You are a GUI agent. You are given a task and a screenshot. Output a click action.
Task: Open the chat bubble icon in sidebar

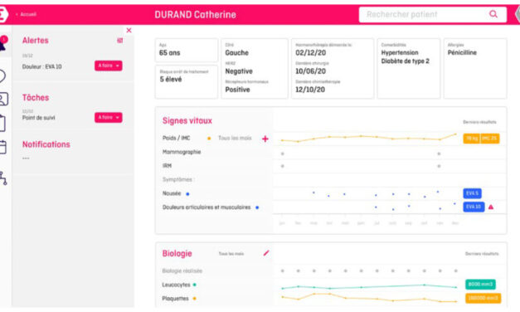[x=2, y=76]
